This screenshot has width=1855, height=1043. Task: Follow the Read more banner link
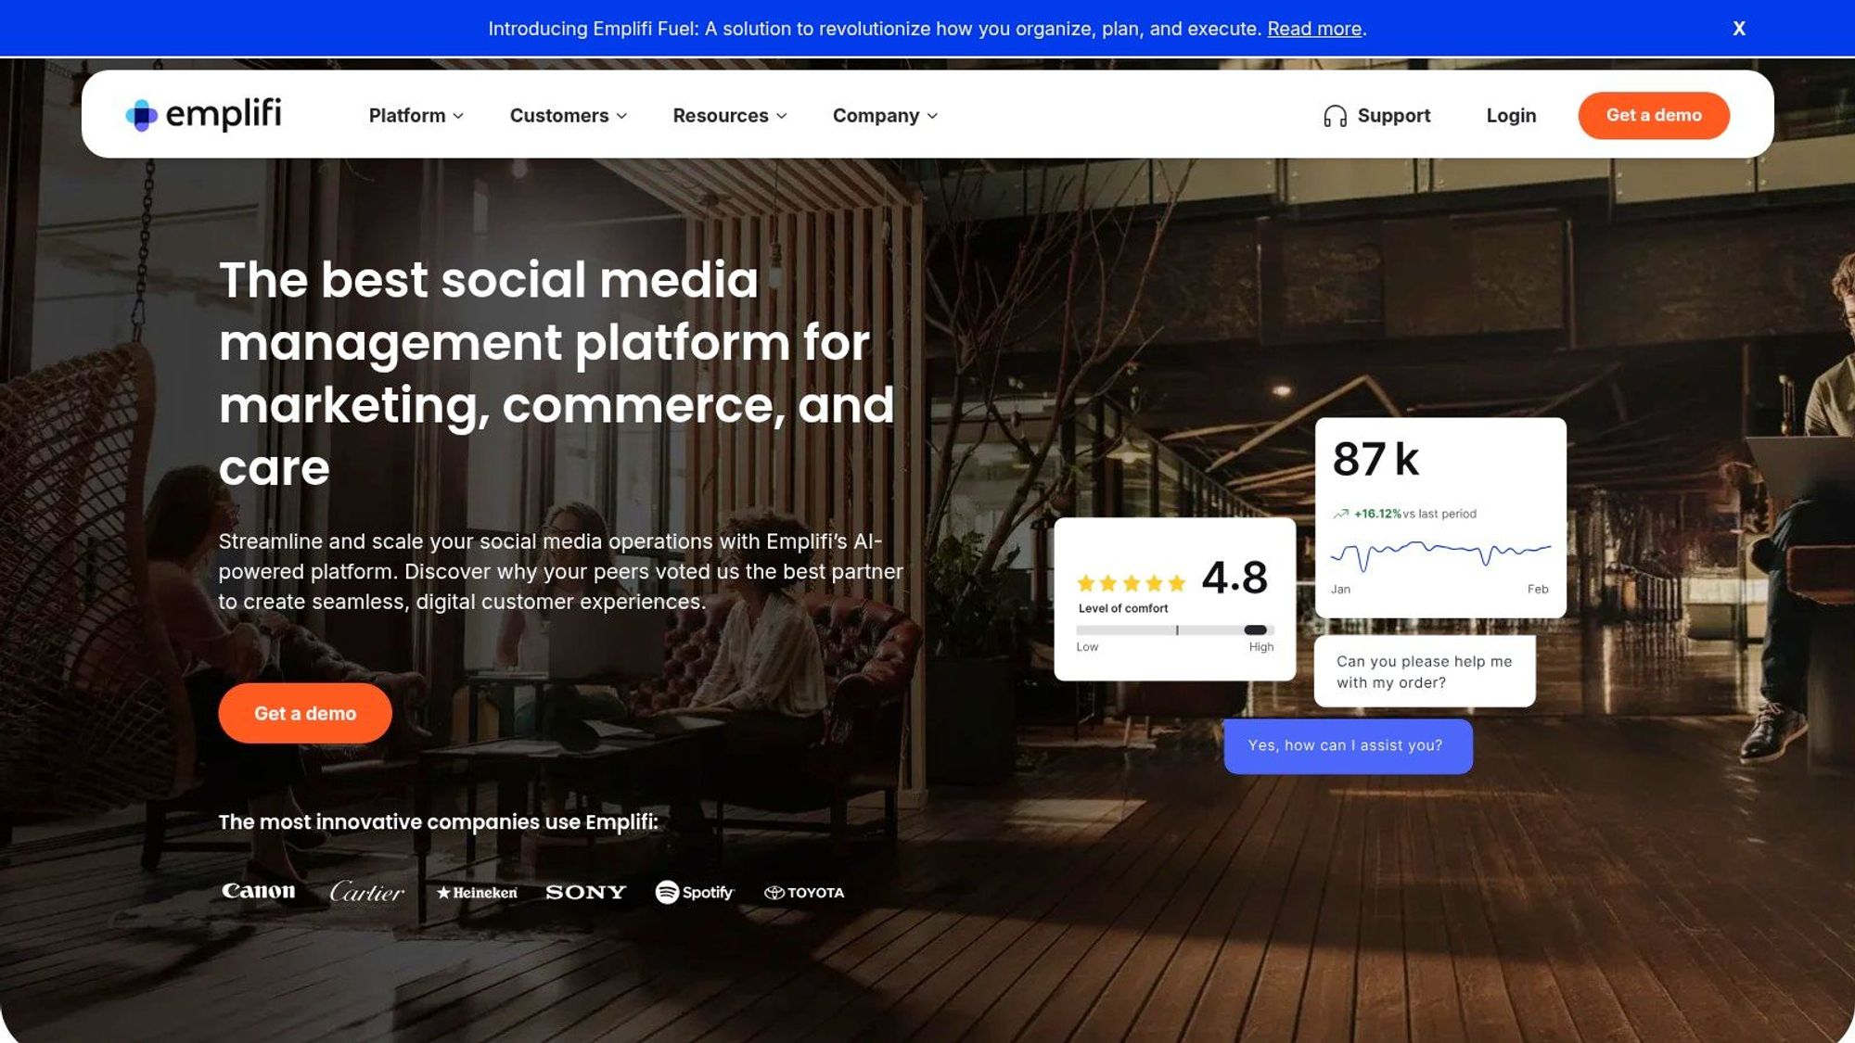click(1314, 29)
